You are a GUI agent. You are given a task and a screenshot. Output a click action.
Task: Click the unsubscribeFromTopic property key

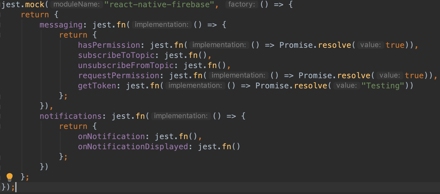click(126, 65)
